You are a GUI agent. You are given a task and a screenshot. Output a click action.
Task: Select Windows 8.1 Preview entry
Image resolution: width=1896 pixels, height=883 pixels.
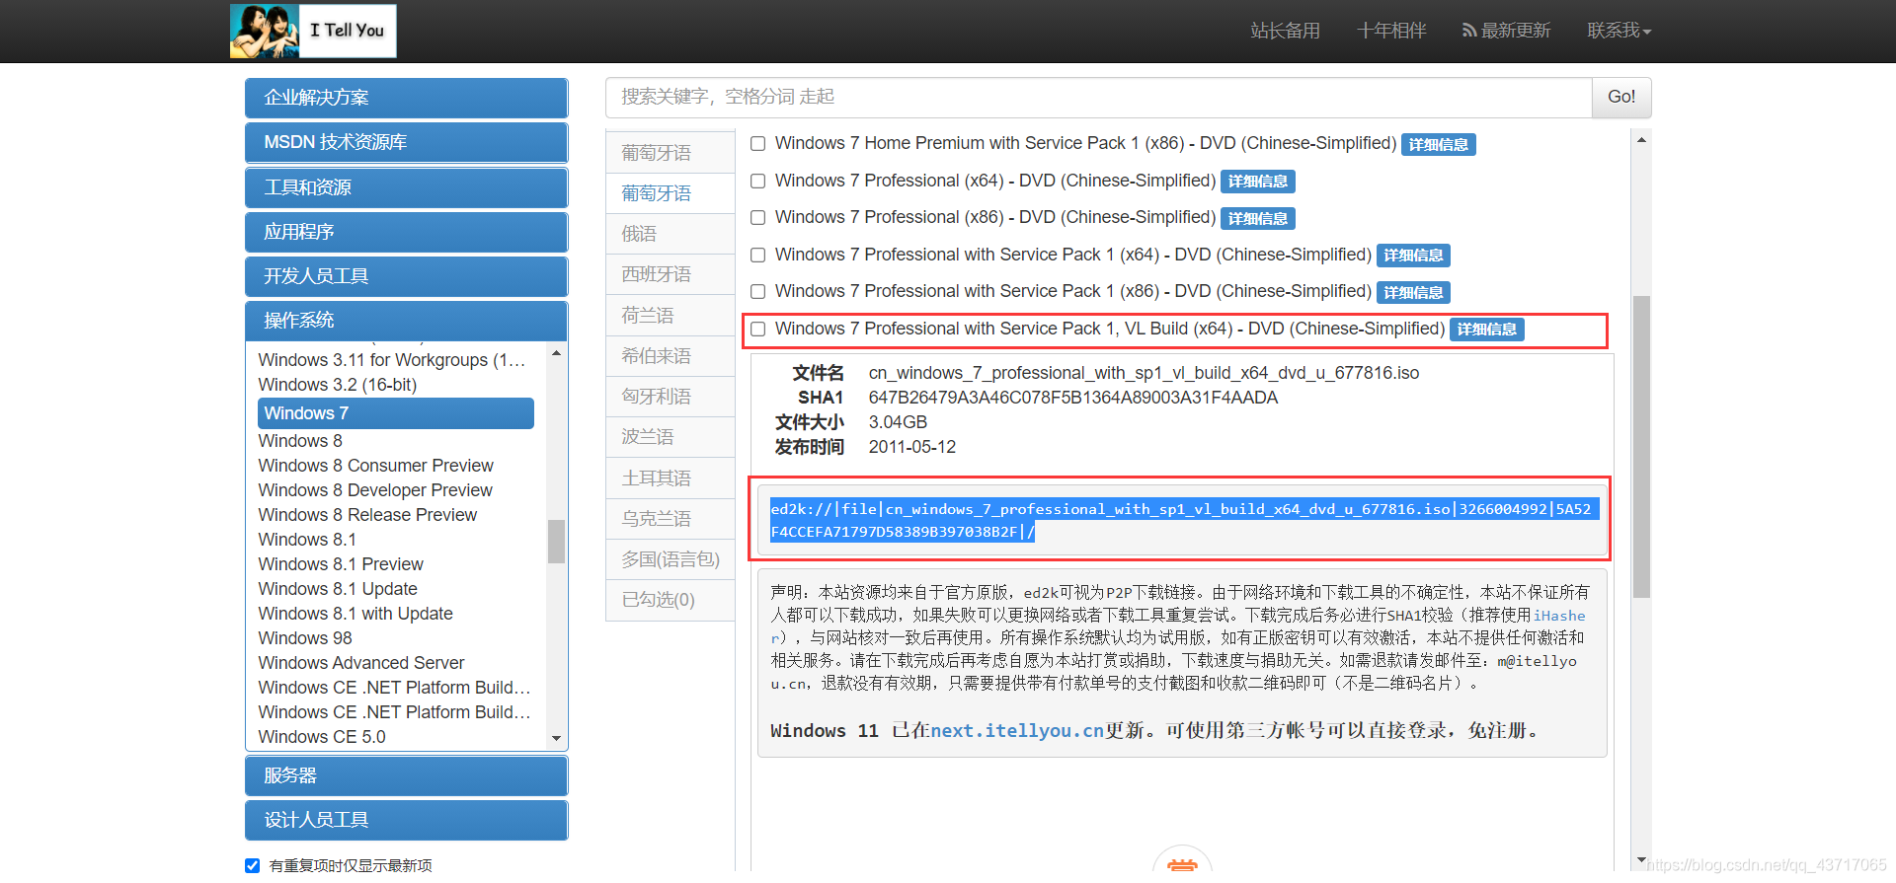(341, 564)
